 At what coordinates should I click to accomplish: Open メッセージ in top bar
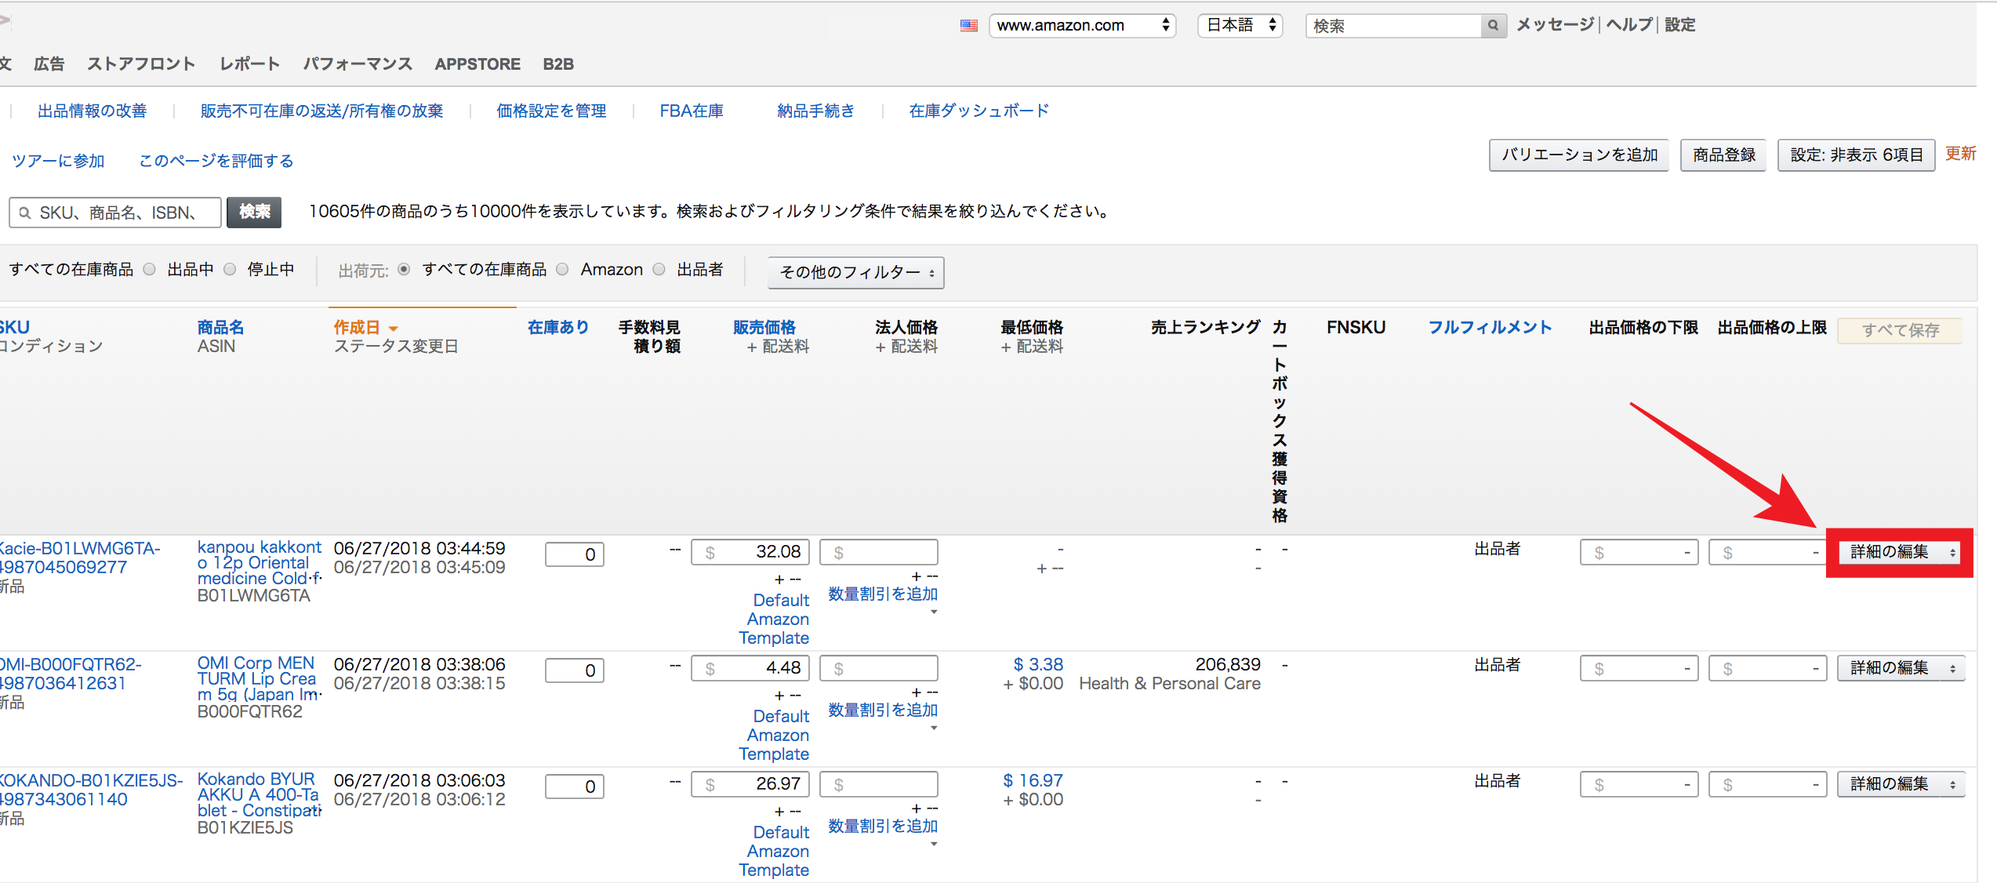click(1556, 25)
